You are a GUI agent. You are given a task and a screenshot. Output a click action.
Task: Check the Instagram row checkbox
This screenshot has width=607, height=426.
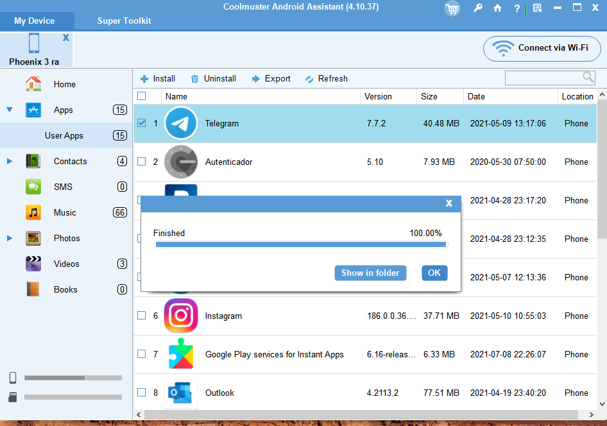142,316
